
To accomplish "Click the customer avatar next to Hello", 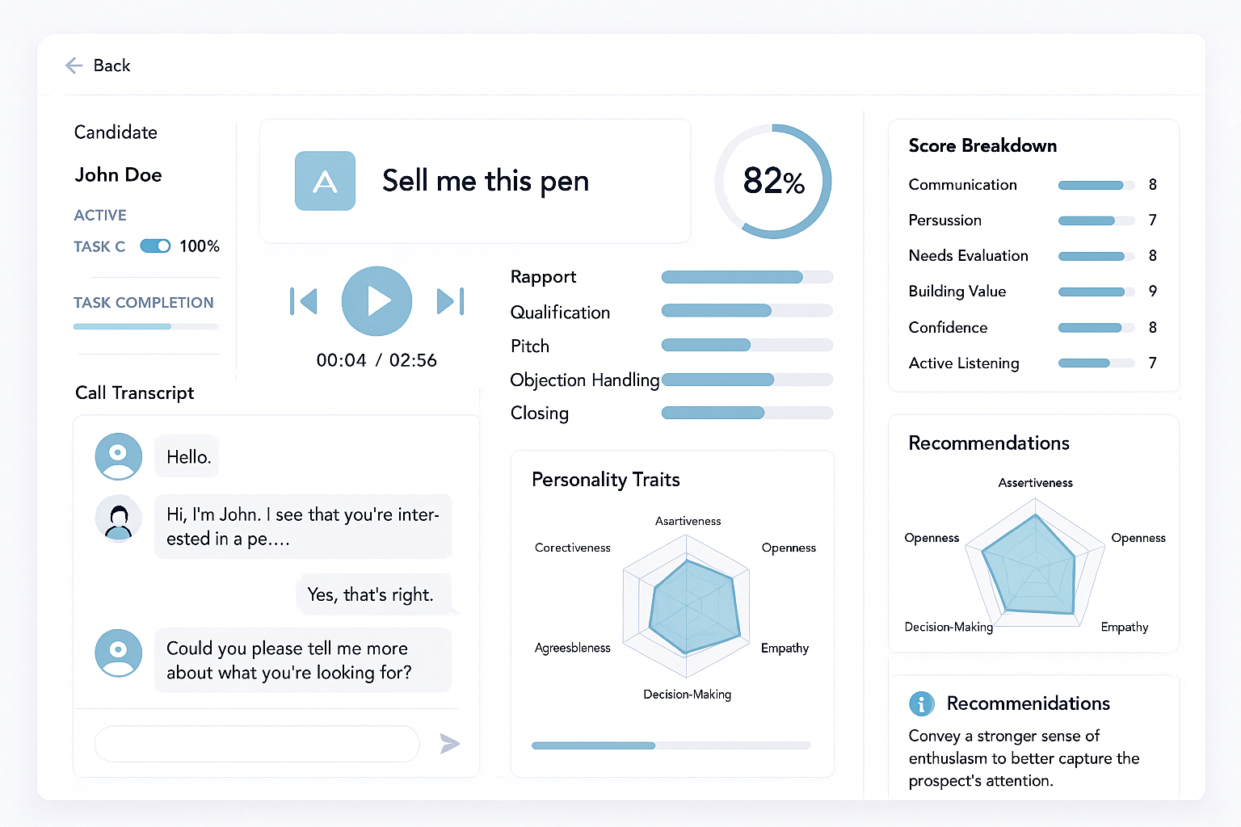I will pos(119,456).
